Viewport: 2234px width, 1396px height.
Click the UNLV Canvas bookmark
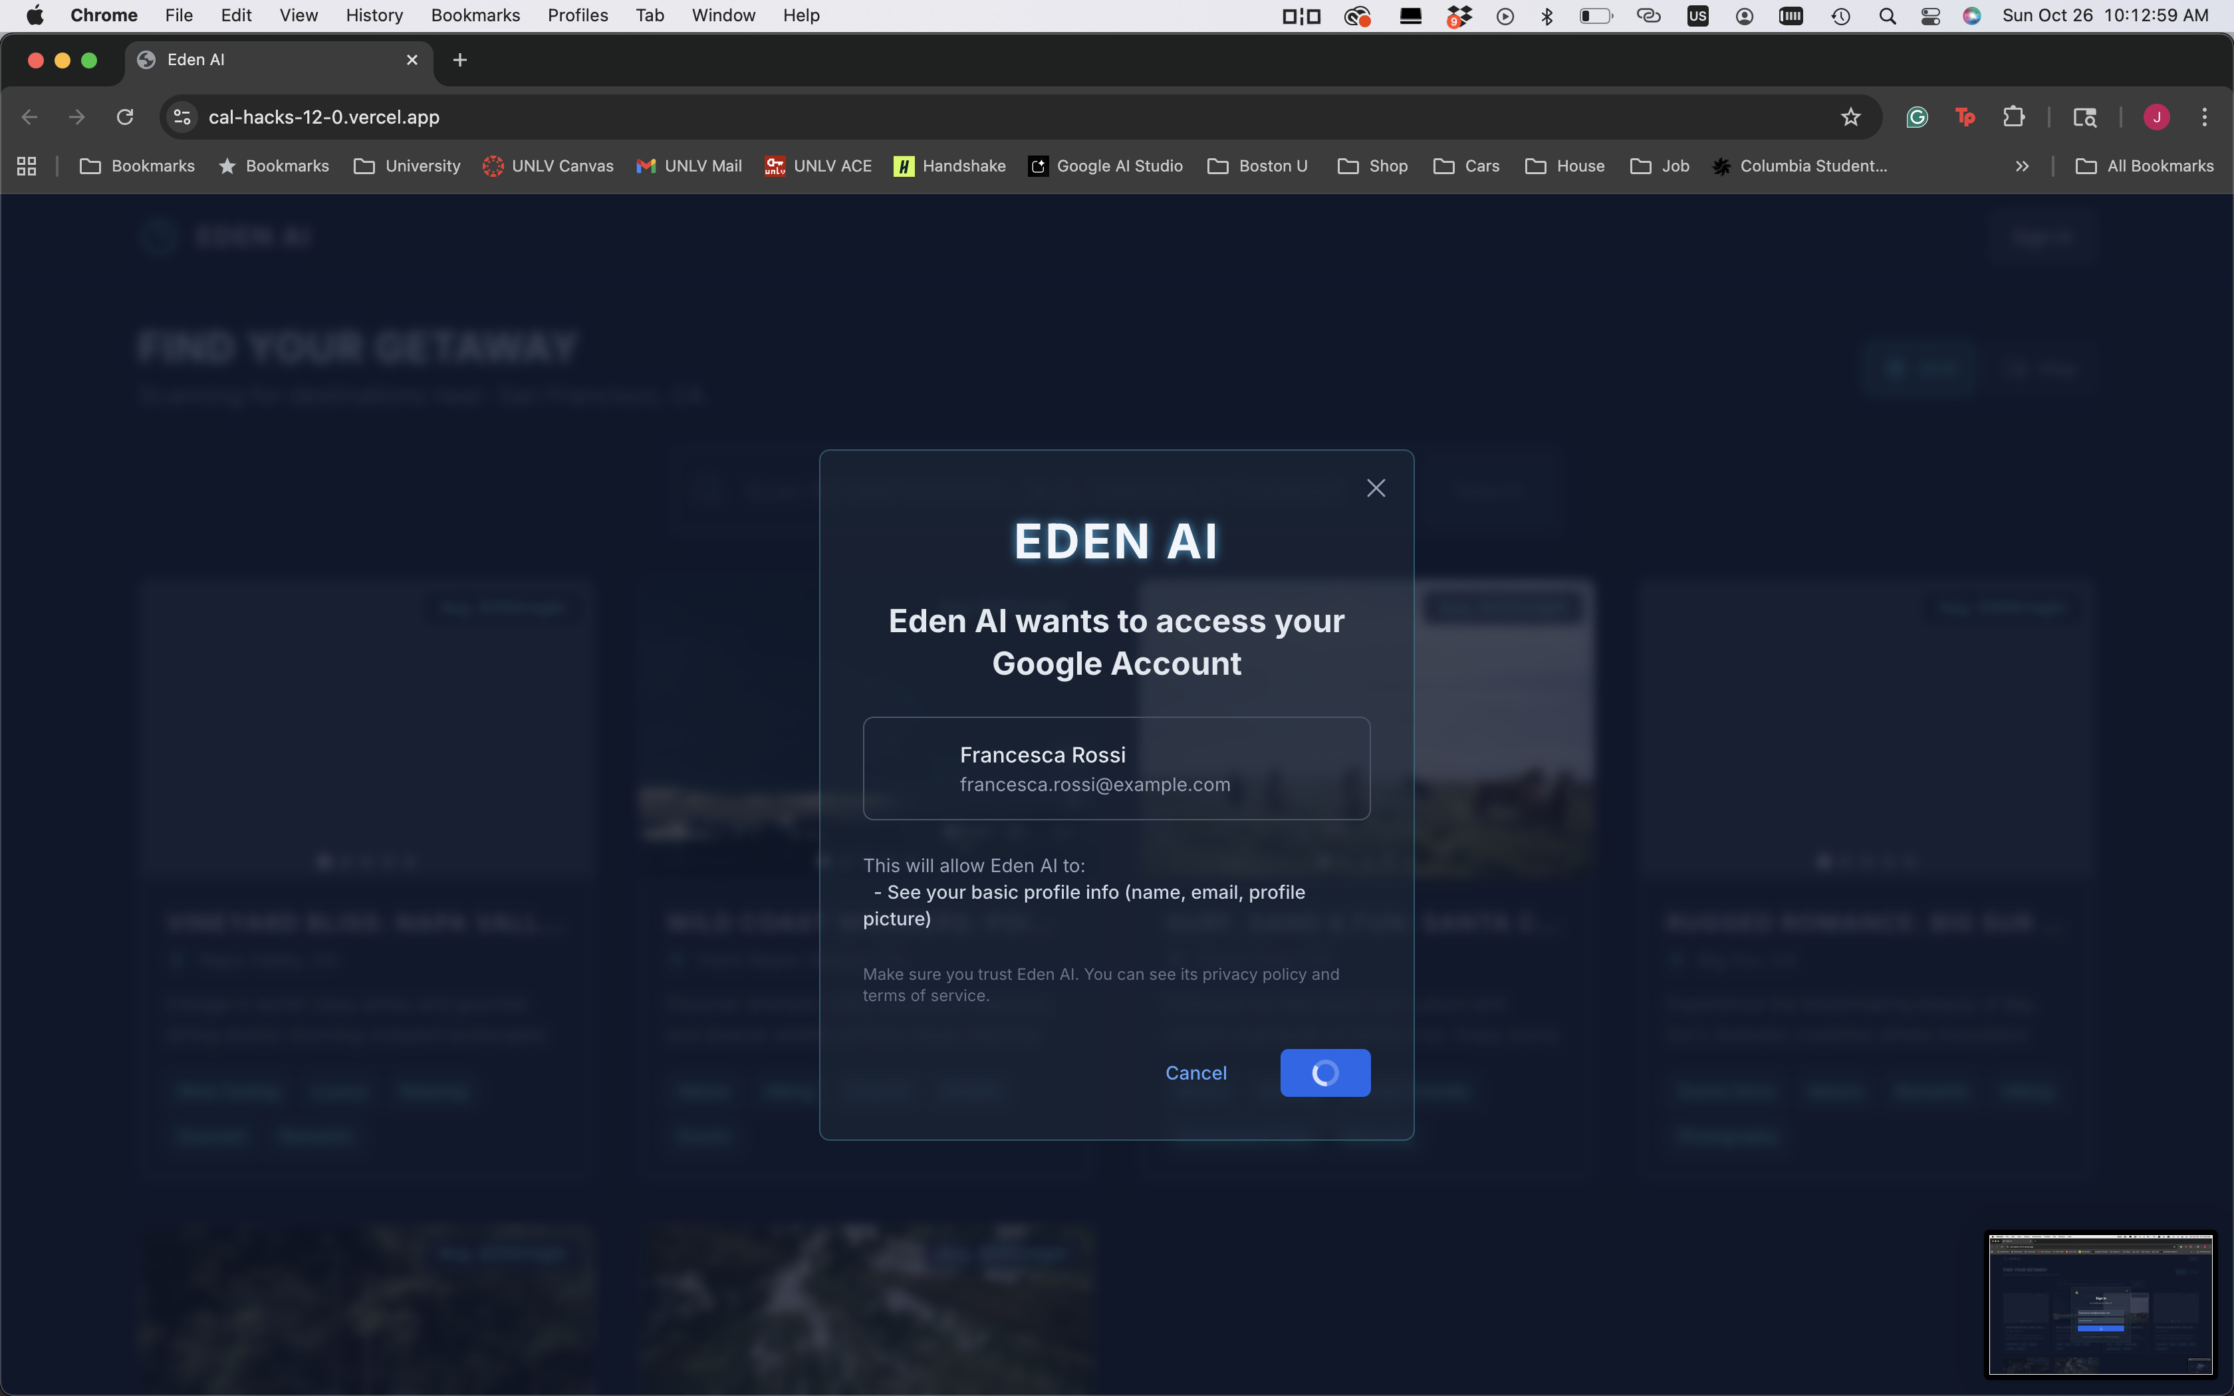pyautogui.click(x=549, y=166)
